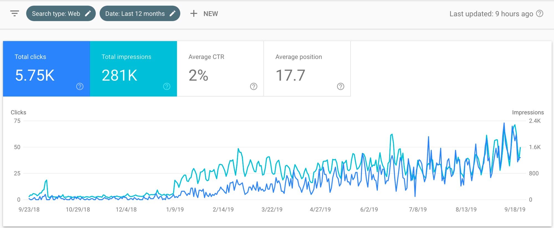Image resolution: width=554 pixels, height=228 pixels.
Task: Click the 9/23/18 date label
Action: point(29,209)
